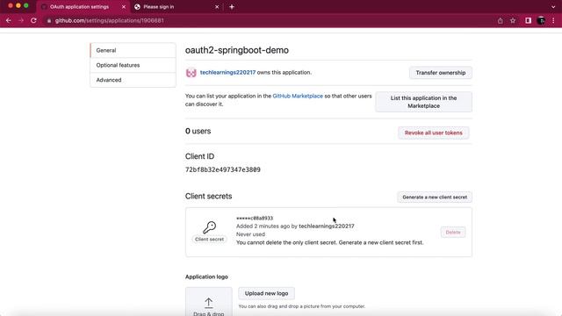Image resolution: width=562 pixels, height=316 pixels.
Task: Expand the tab search chevron
Action: pyautogui.click(x=553, y=7)
